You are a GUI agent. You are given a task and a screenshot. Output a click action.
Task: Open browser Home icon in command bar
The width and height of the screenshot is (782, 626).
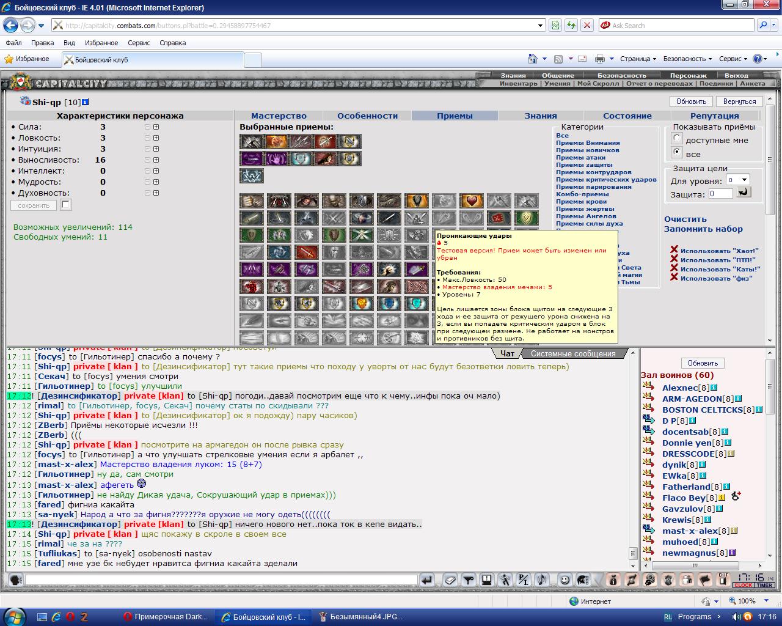coord(533,59)
